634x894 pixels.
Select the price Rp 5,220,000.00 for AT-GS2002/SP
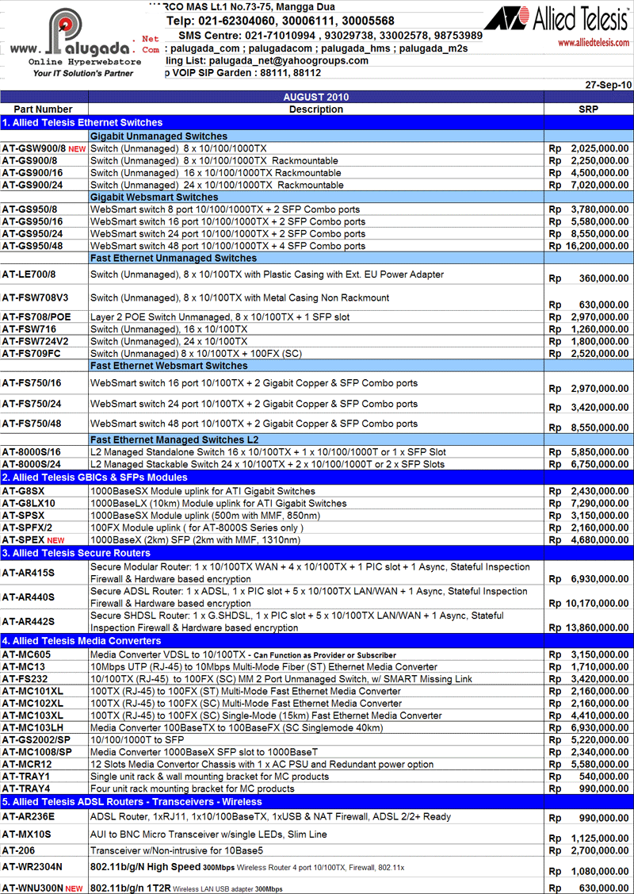(589, 740)
